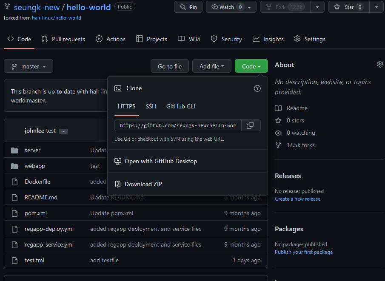Open the Watch notifications dropdown
The image size is (385, 281).
pos(231,7)
